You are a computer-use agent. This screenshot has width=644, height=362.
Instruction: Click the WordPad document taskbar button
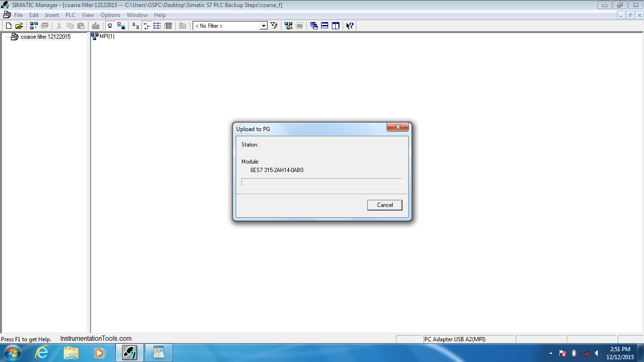(x=159, y=353)
